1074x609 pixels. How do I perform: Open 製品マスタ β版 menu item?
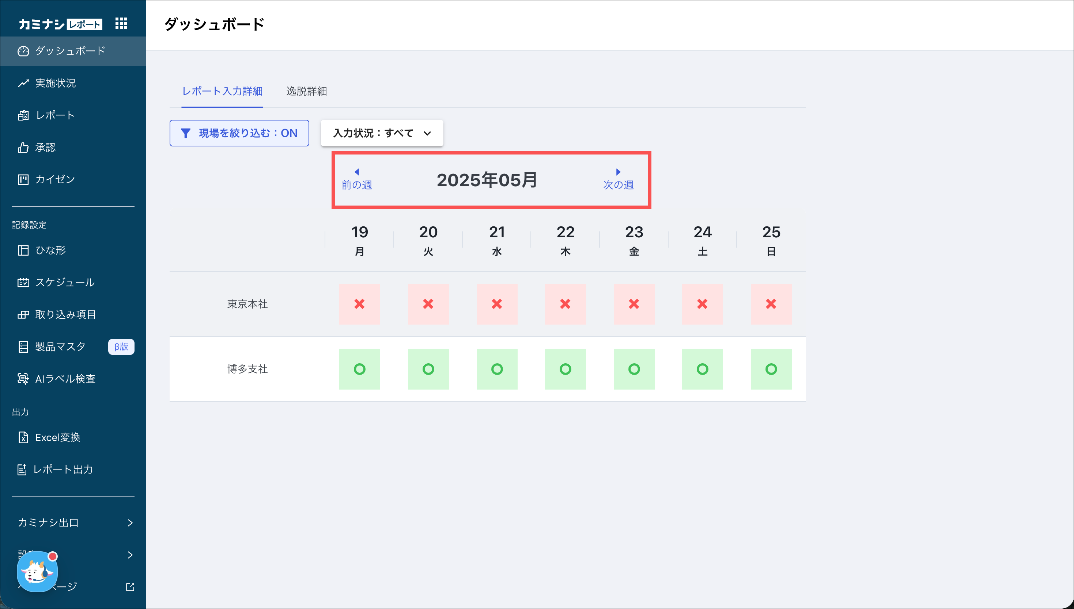61,346
